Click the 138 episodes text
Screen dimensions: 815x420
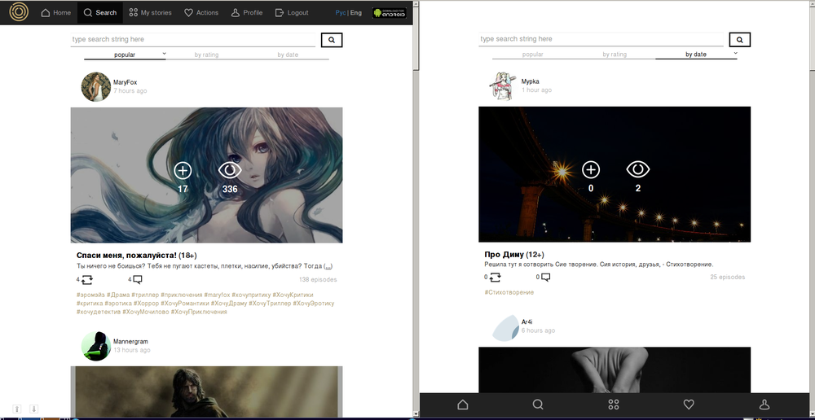coord(318,279)
